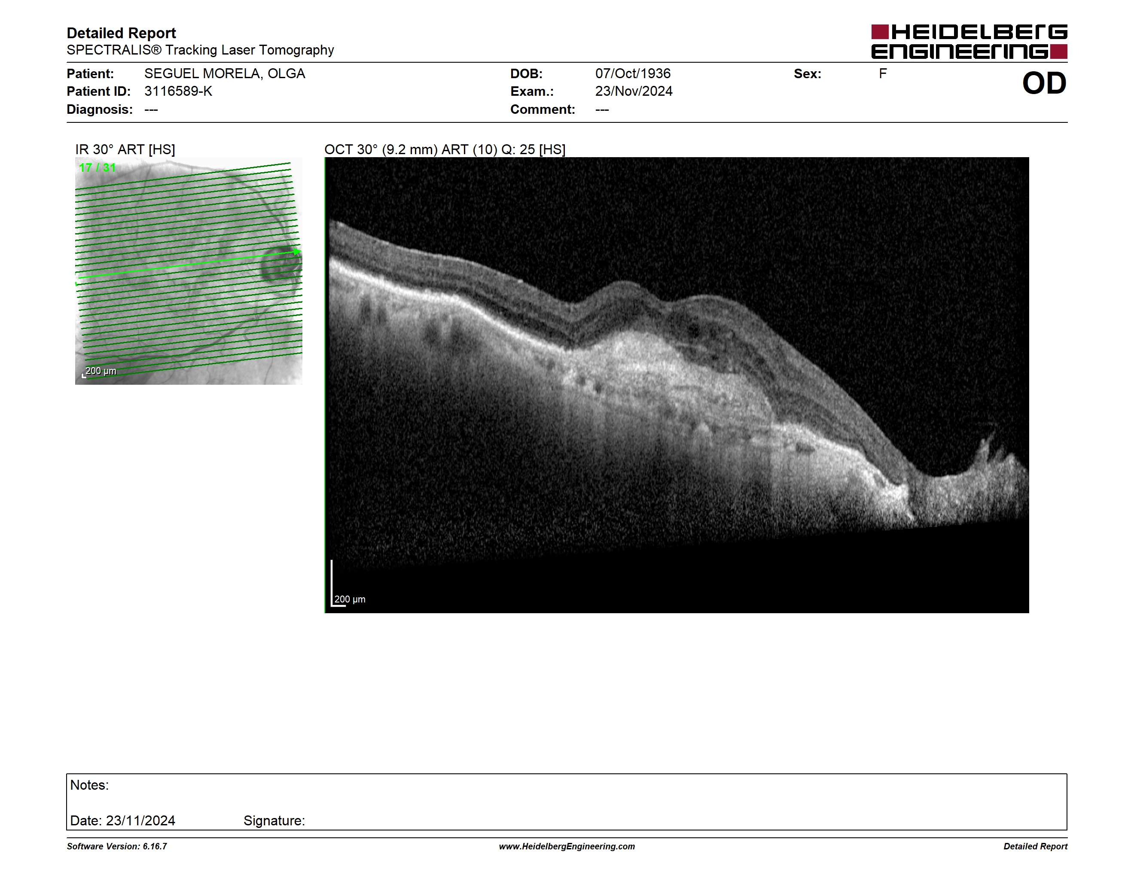Click DOB value '07/Oct/1936'
Screen dimensions: 1134x876
pos(632,74)
